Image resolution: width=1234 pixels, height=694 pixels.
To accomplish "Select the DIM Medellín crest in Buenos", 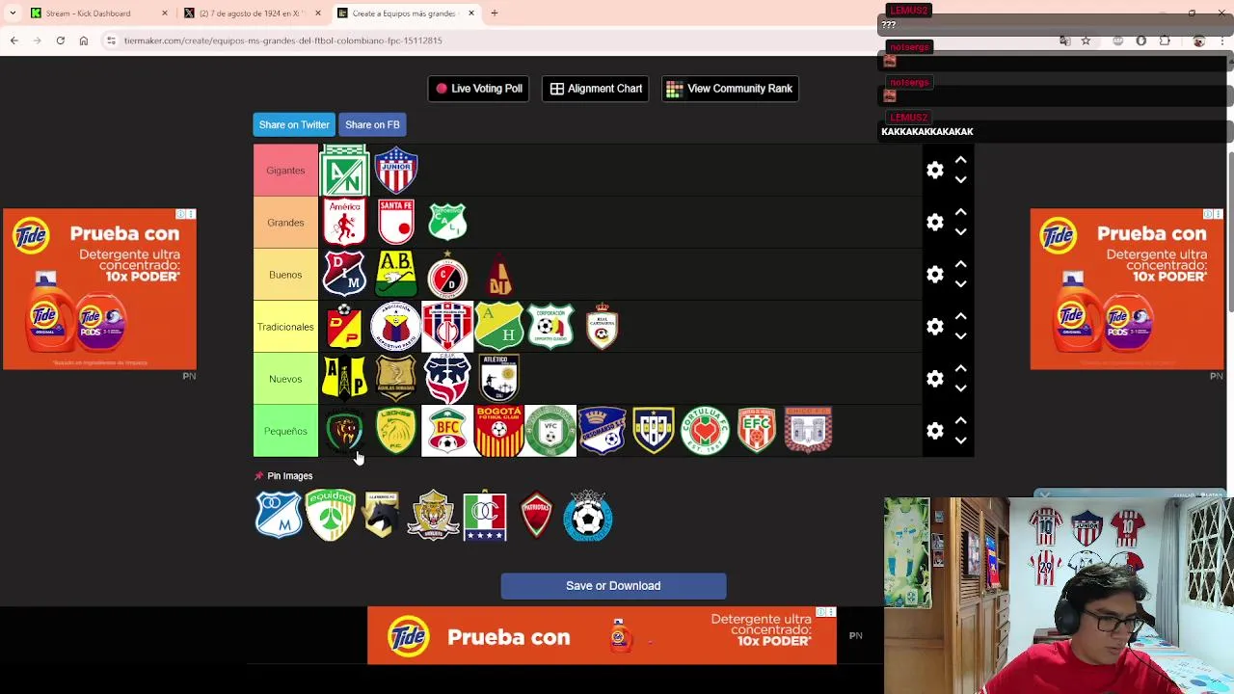I will pos(344,275).
